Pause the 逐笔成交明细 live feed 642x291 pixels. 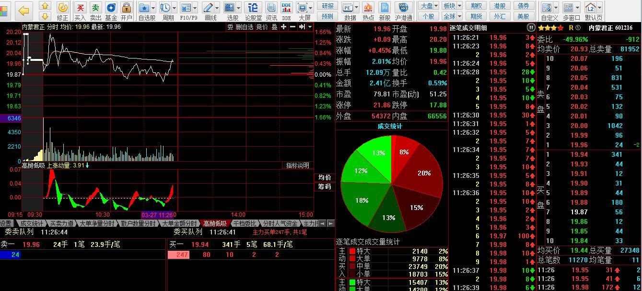[531, 27]
